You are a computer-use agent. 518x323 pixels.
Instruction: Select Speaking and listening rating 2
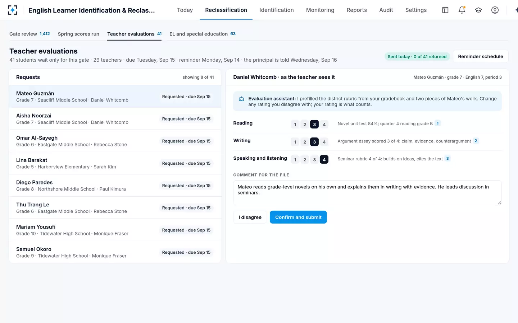305,160
